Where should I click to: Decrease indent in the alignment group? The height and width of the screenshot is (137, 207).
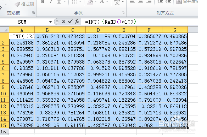click(x=160, y=2)
